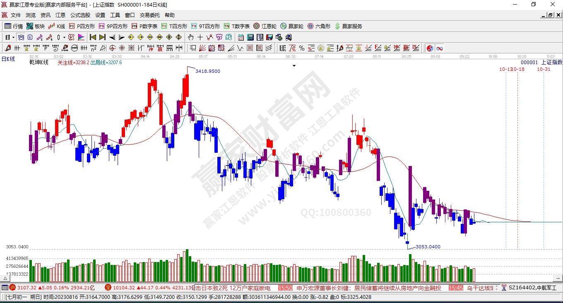
Task: Open the 公式选股 menu
Action: pos(80,15)
